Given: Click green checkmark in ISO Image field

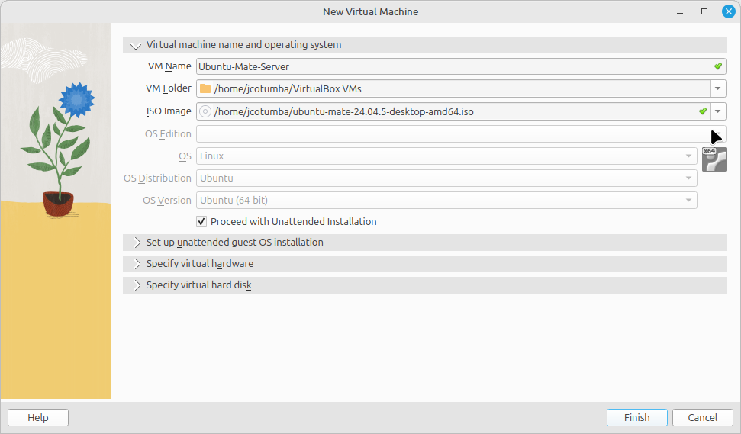Looking at the screenshot, I should tap(703, 111).
